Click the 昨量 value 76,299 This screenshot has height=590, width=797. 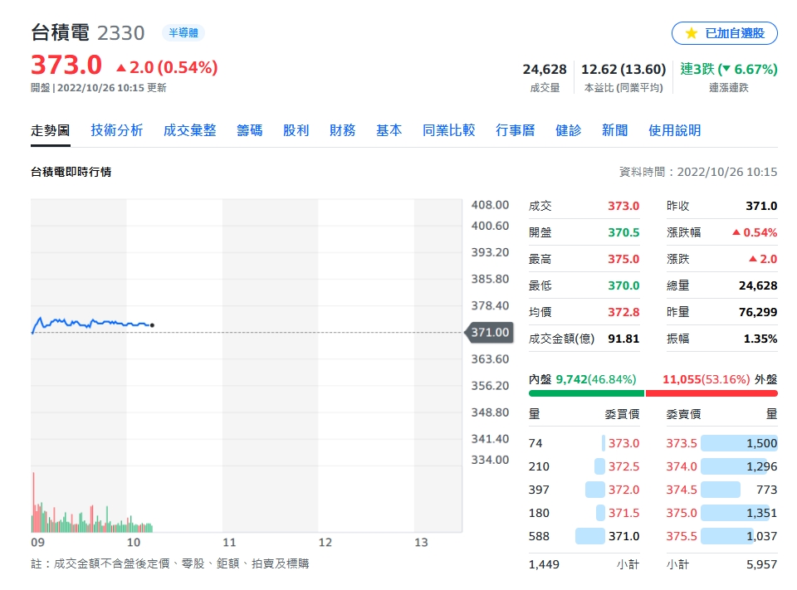pos(758,312)
